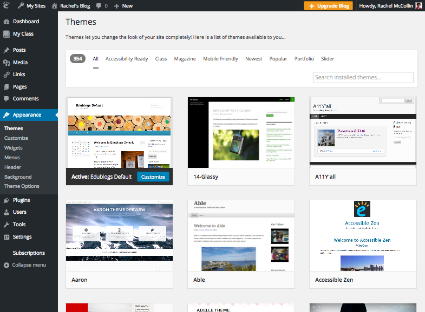Click the 354 theme count badge
The height and width of the screenshot is (312, 425).
[77, 59]
